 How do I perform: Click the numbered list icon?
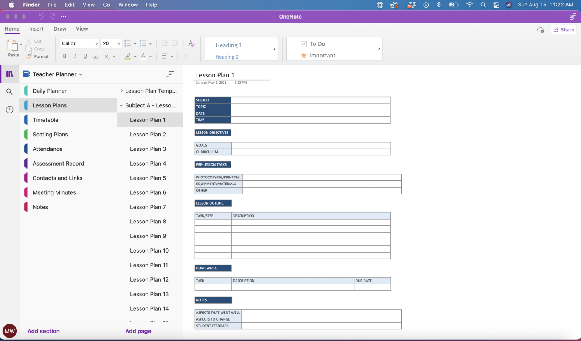(x=143, y=43)
